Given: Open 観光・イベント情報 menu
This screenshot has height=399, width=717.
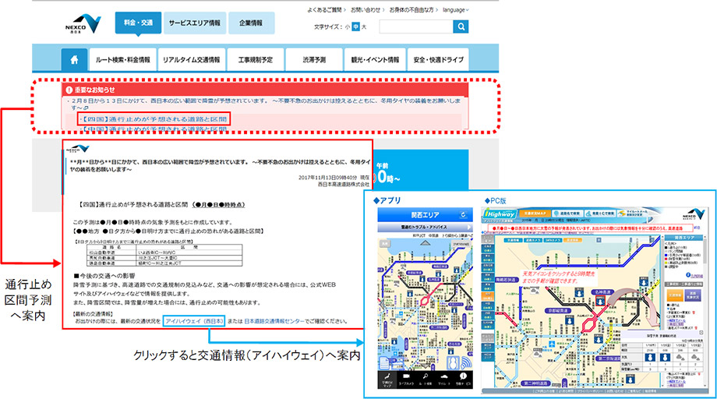Looking at the screenshot, I should tap(375, 60).
